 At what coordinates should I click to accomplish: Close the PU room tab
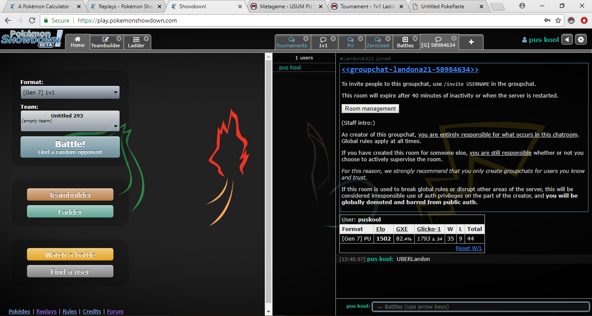(361, 39)
